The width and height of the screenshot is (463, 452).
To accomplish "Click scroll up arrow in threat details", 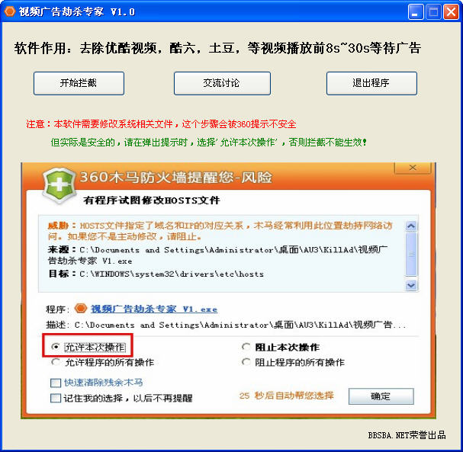I will point(411,226).
